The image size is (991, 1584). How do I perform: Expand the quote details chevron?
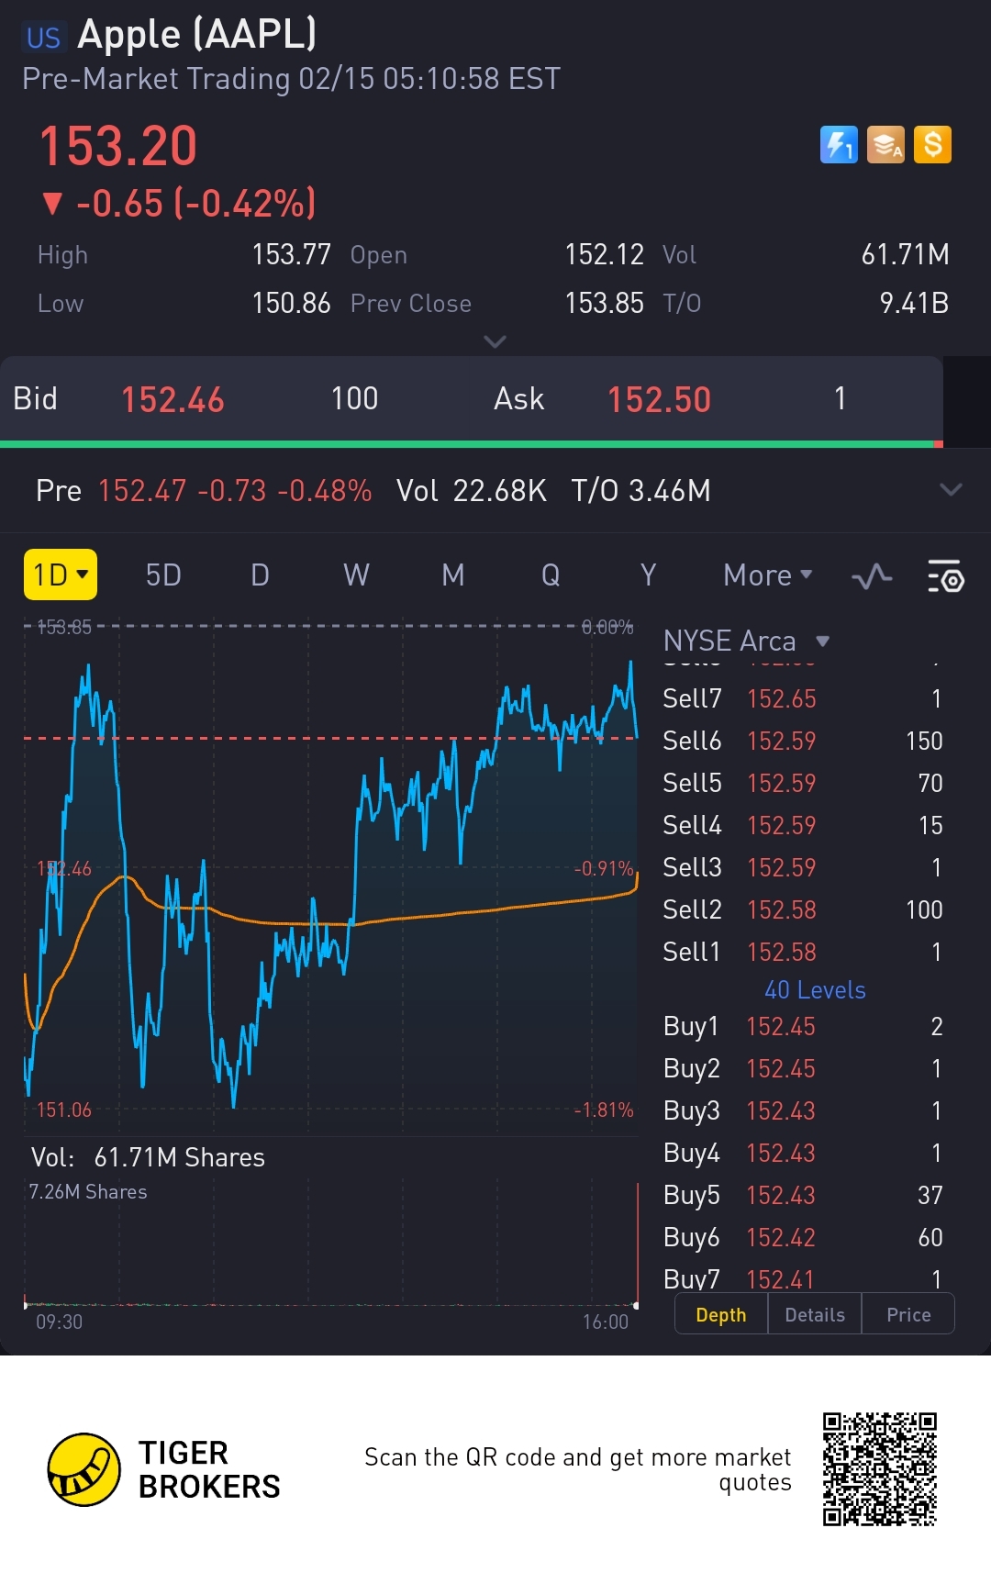[495, 342]
